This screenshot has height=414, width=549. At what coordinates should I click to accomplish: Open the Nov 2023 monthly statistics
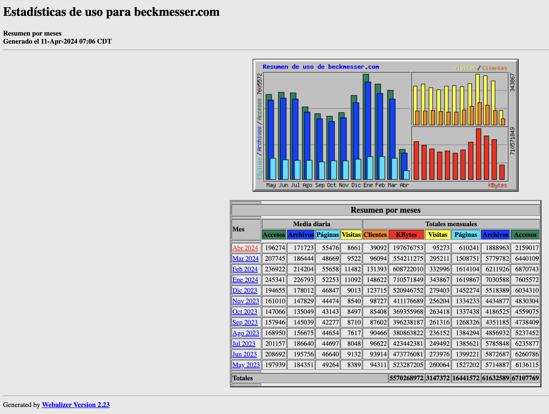coord(245,301)
